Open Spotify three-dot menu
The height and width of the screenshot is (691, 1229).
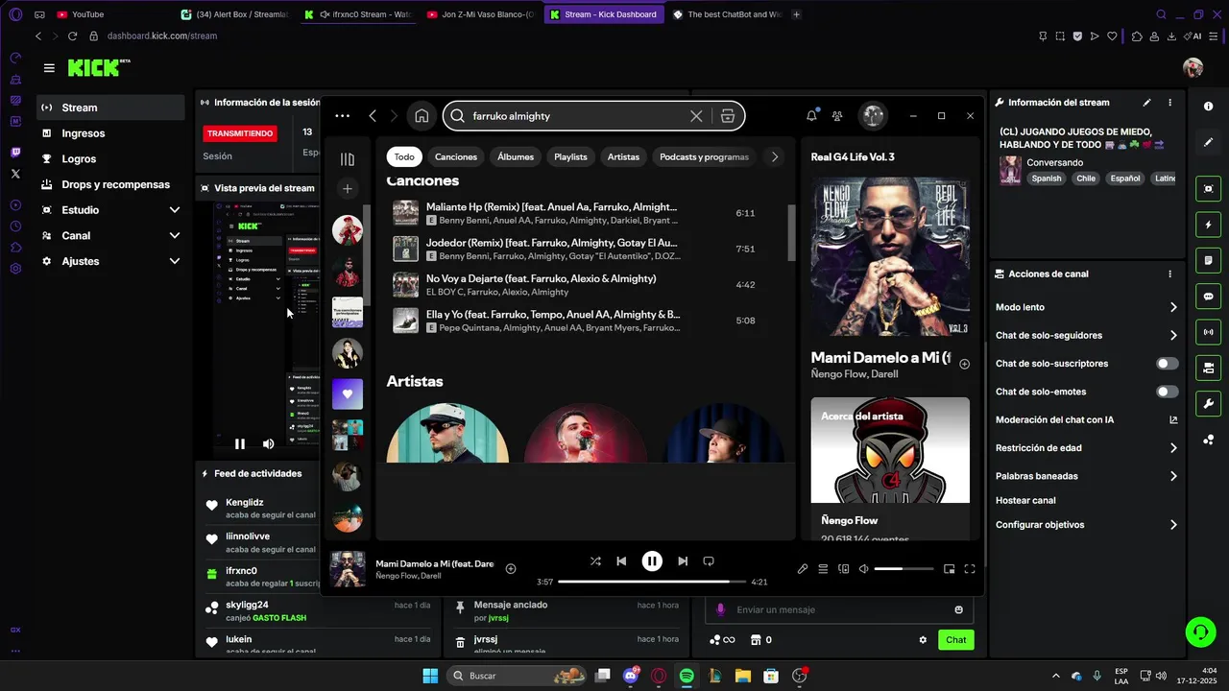click(343, 116)
